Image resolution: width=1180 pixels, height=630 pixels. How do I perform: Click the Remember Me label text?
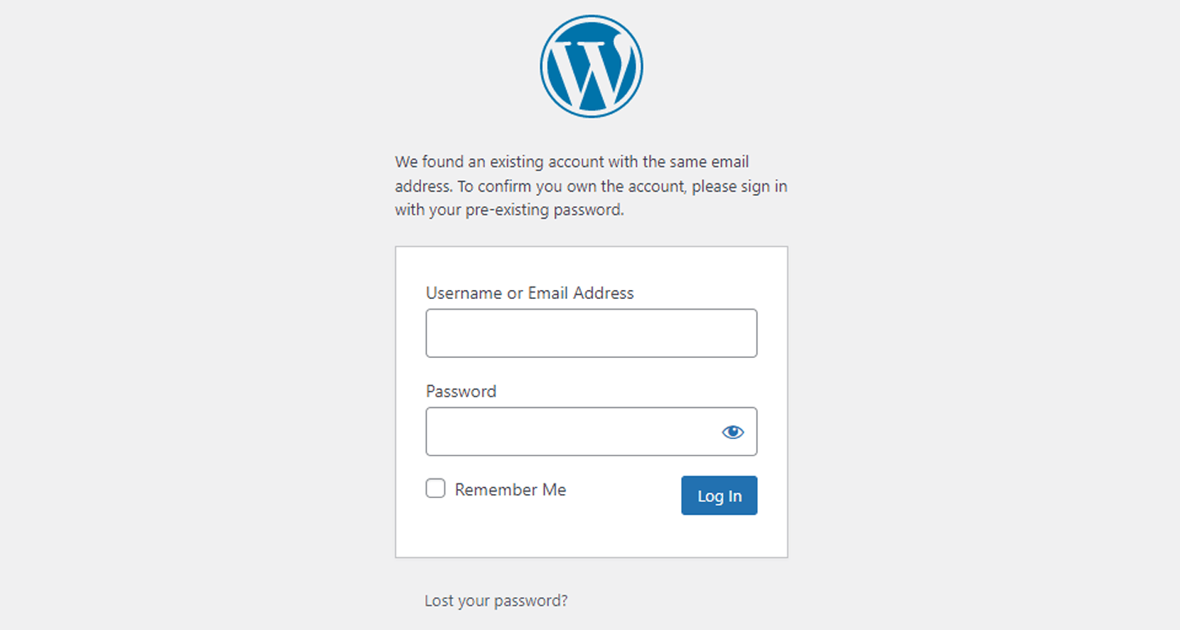click(511, 488)
